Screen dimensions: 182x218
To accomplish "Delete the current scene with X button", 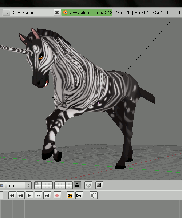I will pyautogui.click(x=57, y=13).
